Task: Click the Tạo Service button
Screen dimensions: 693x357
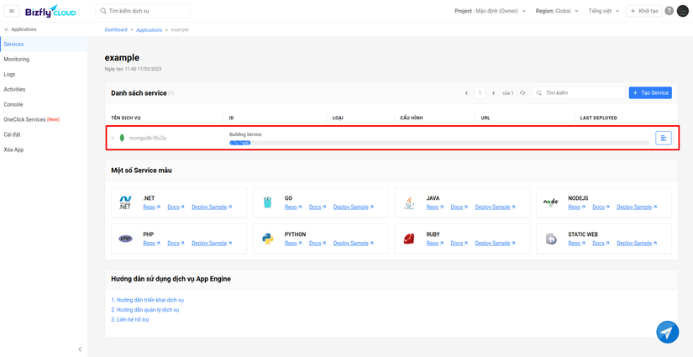Action: point(650,92)
